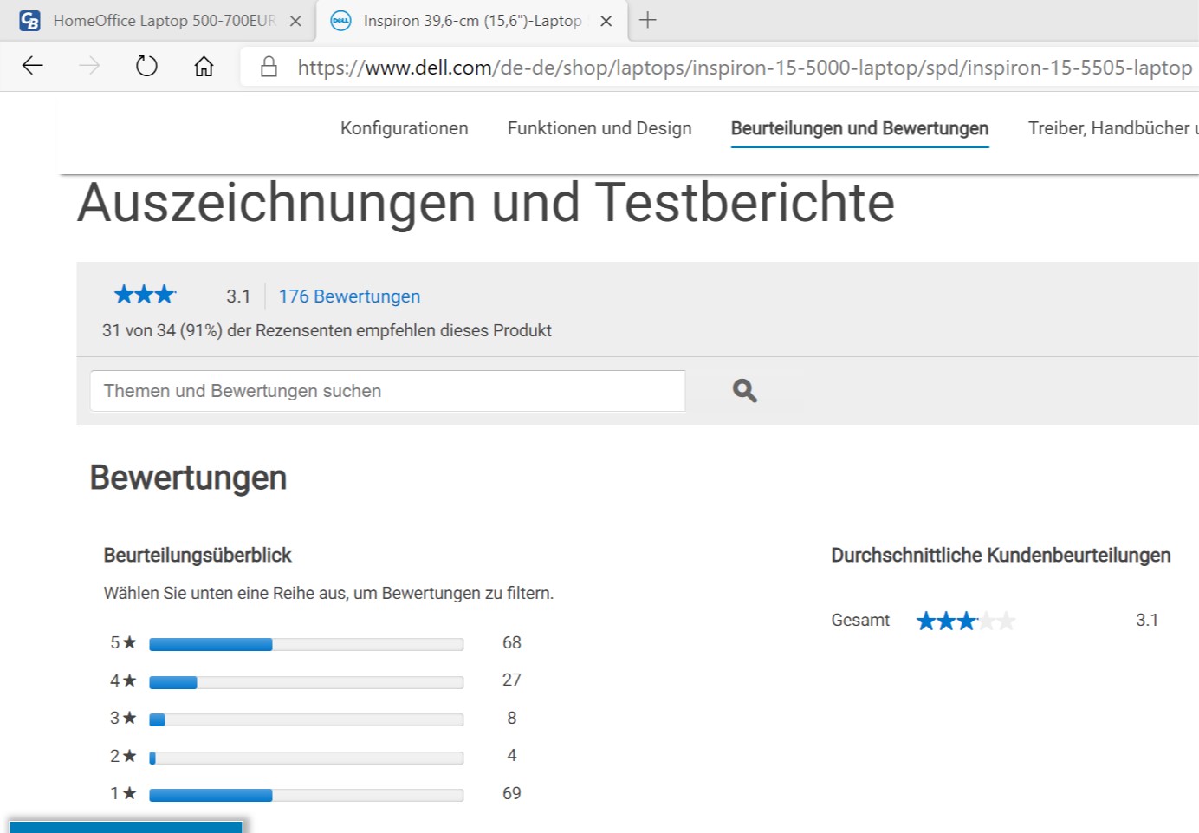Click the Gesamt star rating graphic

[x=966, y=621]
